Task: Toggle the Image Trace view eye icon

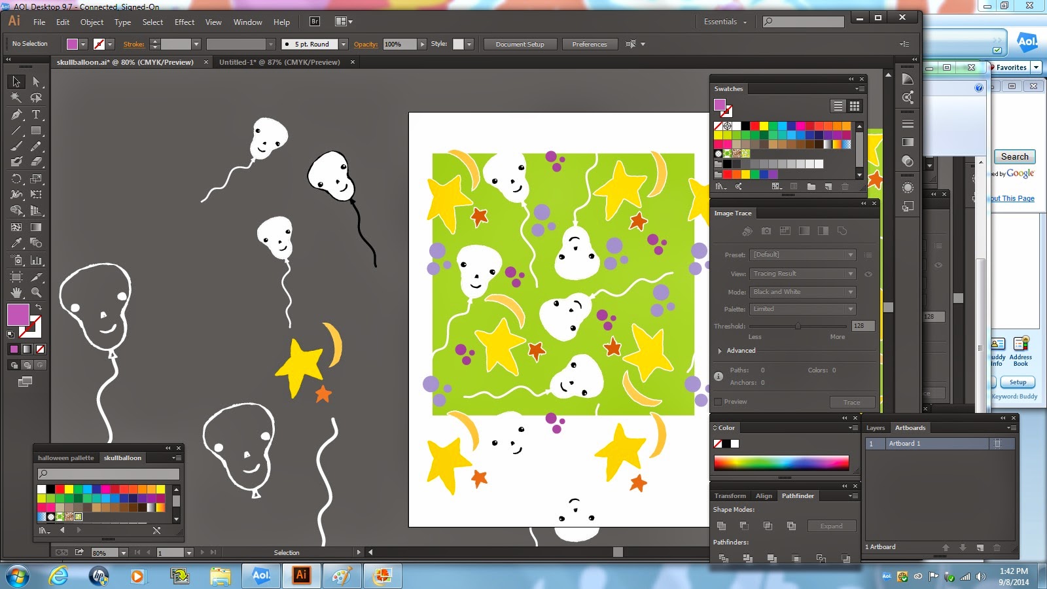Action: (868, 274)
